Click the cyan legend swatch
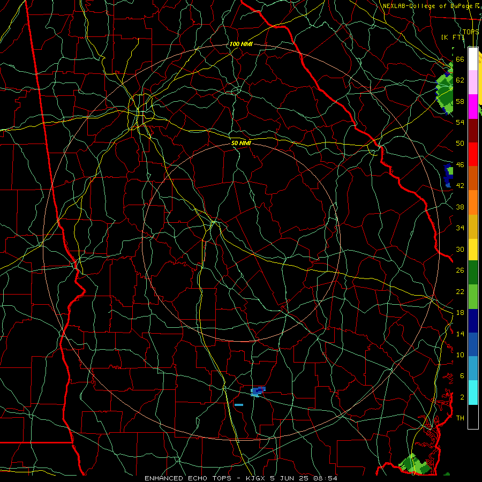Screen dimensions: 482x482 tap(473, 393)
